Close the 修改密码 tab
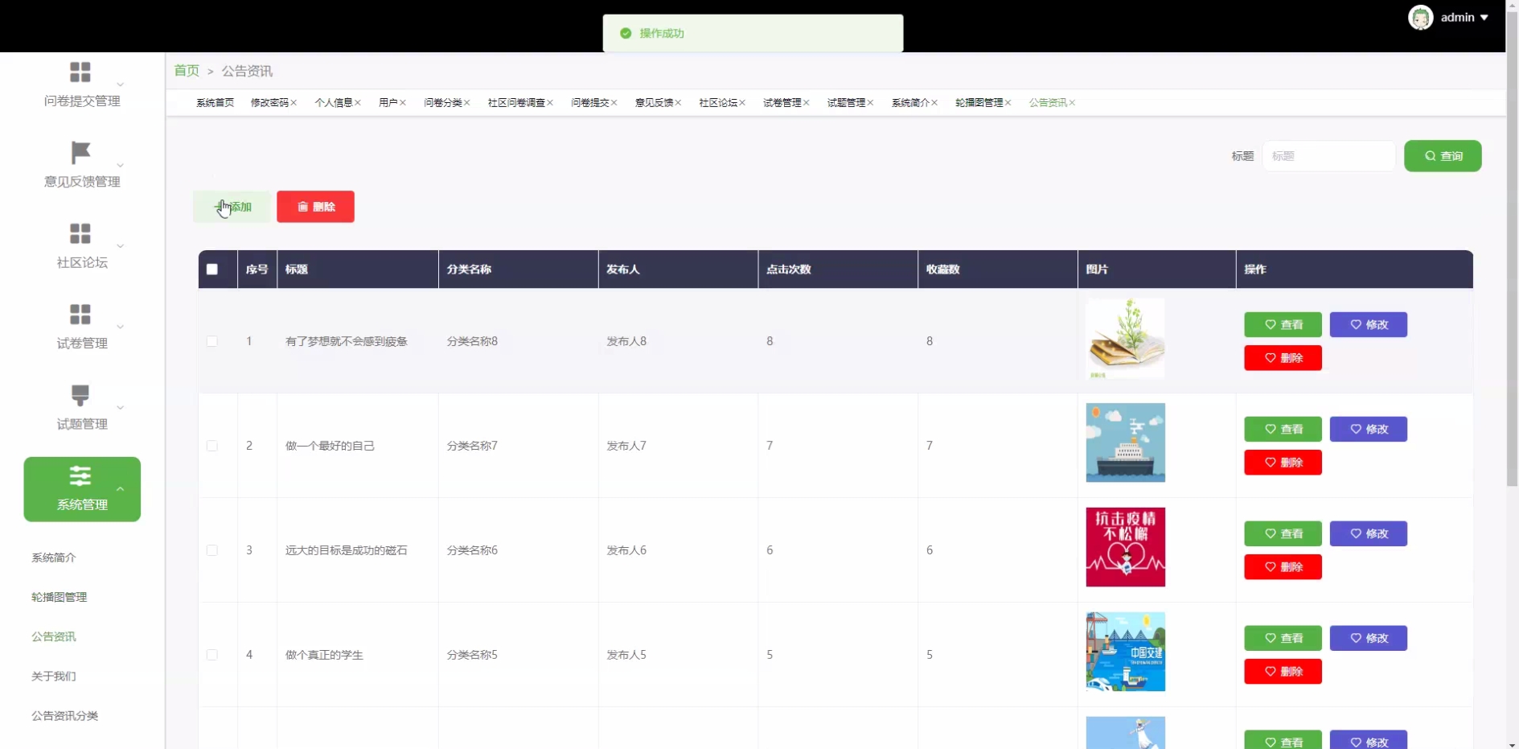Screen dimensions: 1519x749 [294, 103]
